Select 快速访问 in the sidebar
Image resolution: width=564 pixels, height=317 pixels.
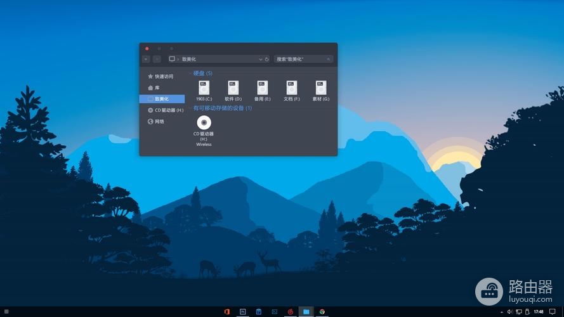pos(164,76)
